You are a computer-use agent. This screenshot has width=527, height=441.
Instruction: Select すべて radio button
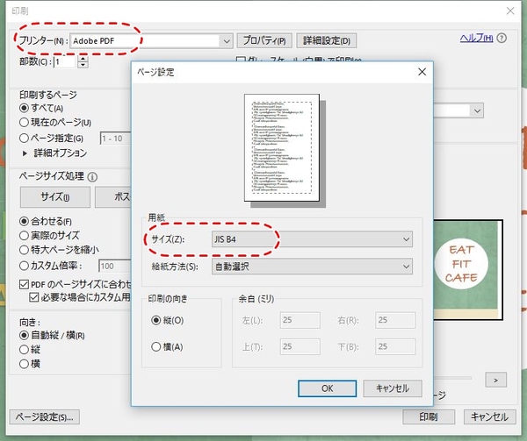(24, 108)
